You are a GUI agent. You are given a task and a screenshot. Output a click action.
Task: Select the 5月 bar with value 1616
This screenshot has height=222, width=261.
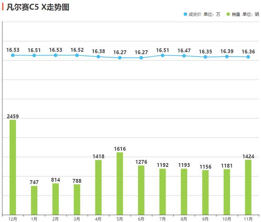tap(120, 183)
